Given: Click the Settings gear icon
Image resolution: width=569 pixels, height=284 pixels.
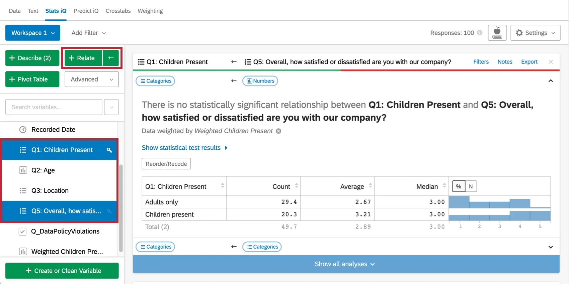Looking at the screenshot, I should [x=519, y=32].
